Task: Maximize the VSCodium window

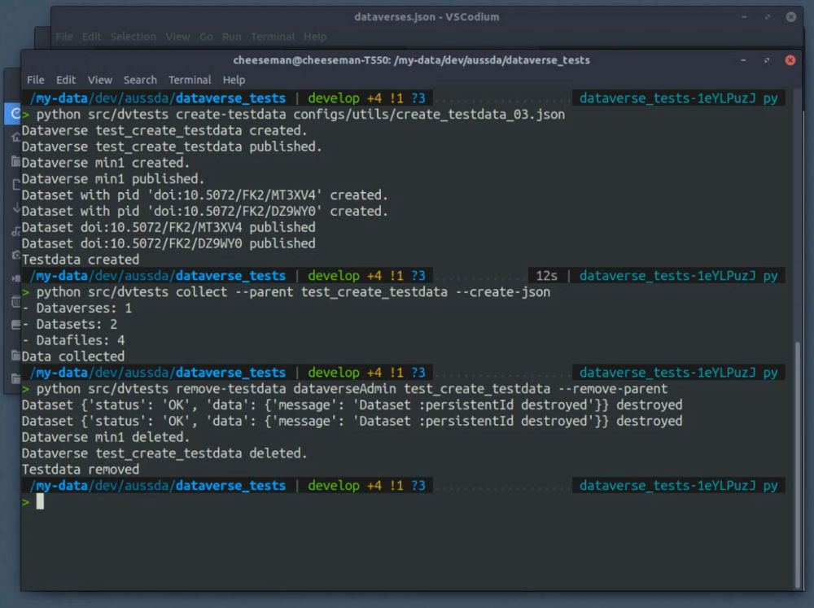Action: click(768, 17)
